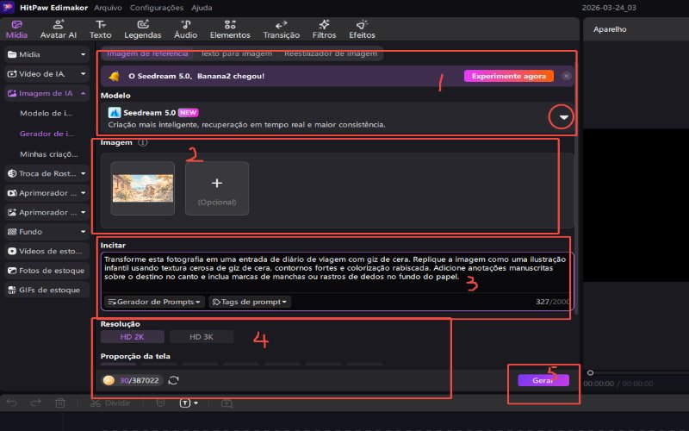Switch to Reestilizador de imagem tab
The height and width of the screenshot is (431, 689).
click(331, 53)
